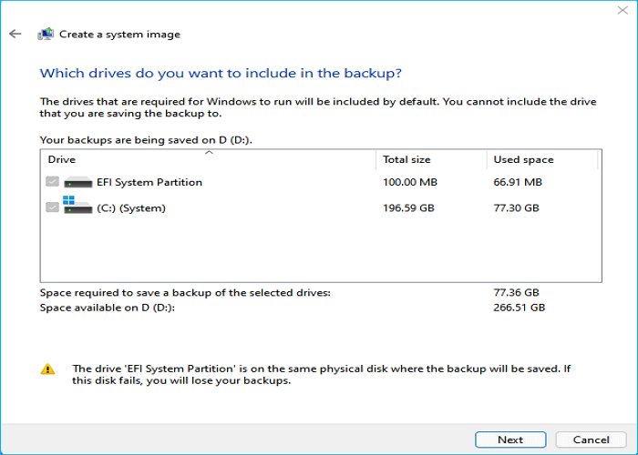Proceed with the Next button

(x=510, y=440)
